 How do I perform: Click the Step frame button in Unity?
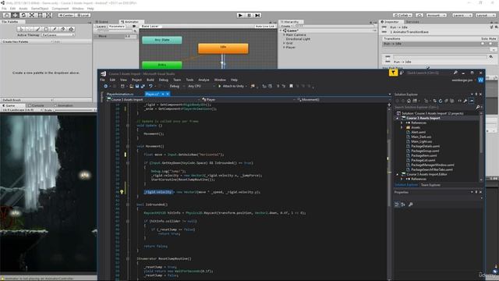click(257, 15)
